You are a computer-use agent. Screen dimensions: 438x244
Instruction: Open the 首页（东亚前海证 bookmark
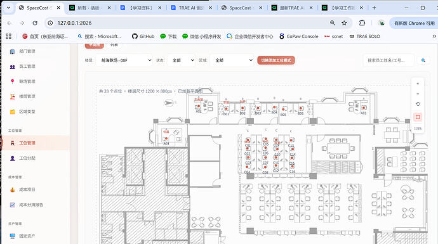pyautogui.click(x=45, y=36)
